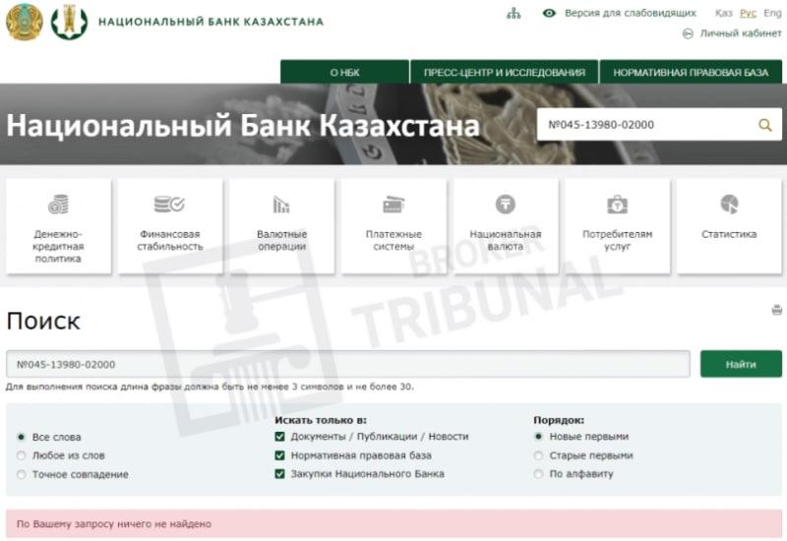Click the Платежные системы card icon
This screenshot has height=541, width=787.
coord(393,205)
